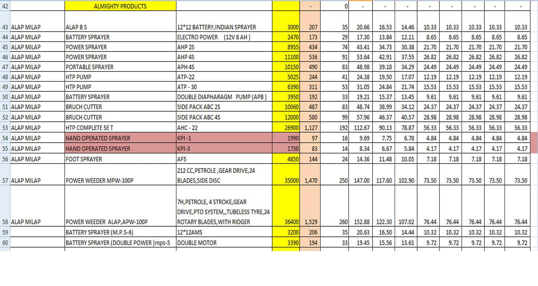Click PORTABLE SPRAYER cell
The height and width of the screenshot is (286, 538).
[x=121, y=67]
